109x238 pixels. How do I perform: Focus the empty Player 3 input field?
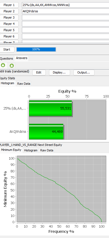click(65, 17)
